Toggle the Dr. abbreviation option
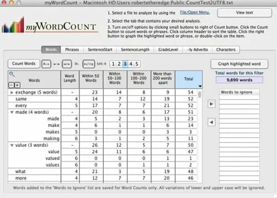Viewport: 277px width, 198px height. [x=77, y=64]
